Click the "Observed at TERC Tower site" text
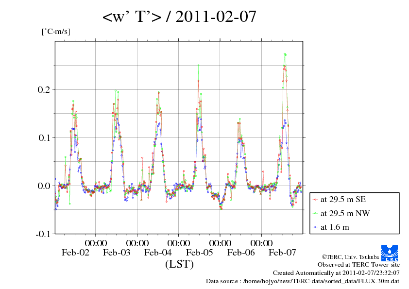The image size is (409, 289). [x=358, y=265]
